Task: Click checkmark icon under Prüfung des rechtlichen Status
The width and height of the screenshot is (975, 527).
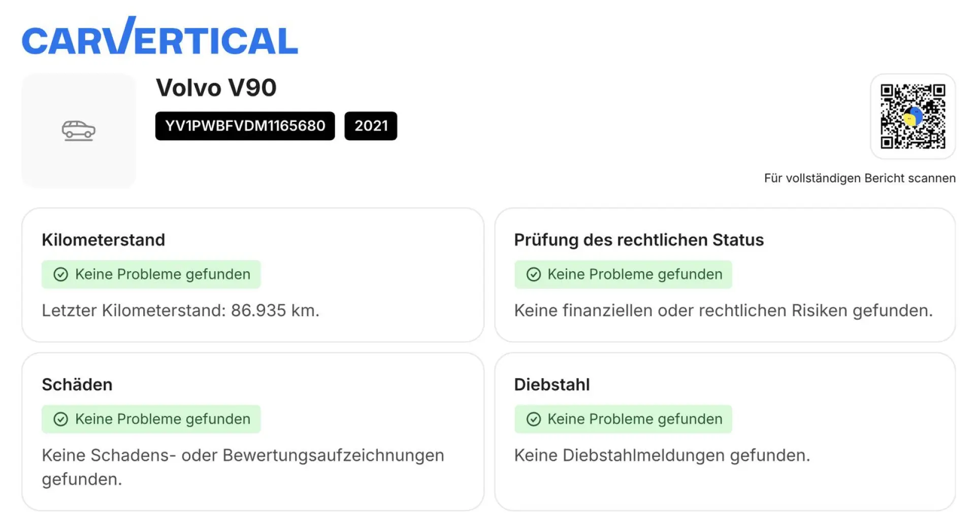Action: 533,275
